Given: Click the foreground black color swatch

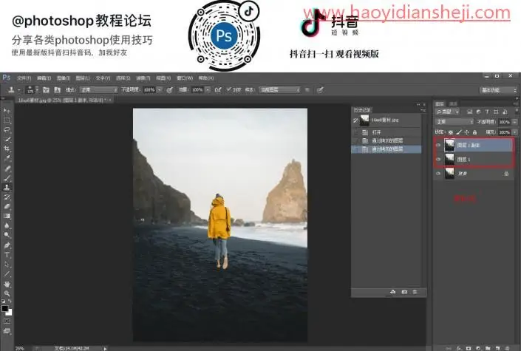Looking at the screenshot, I should 4,308.
